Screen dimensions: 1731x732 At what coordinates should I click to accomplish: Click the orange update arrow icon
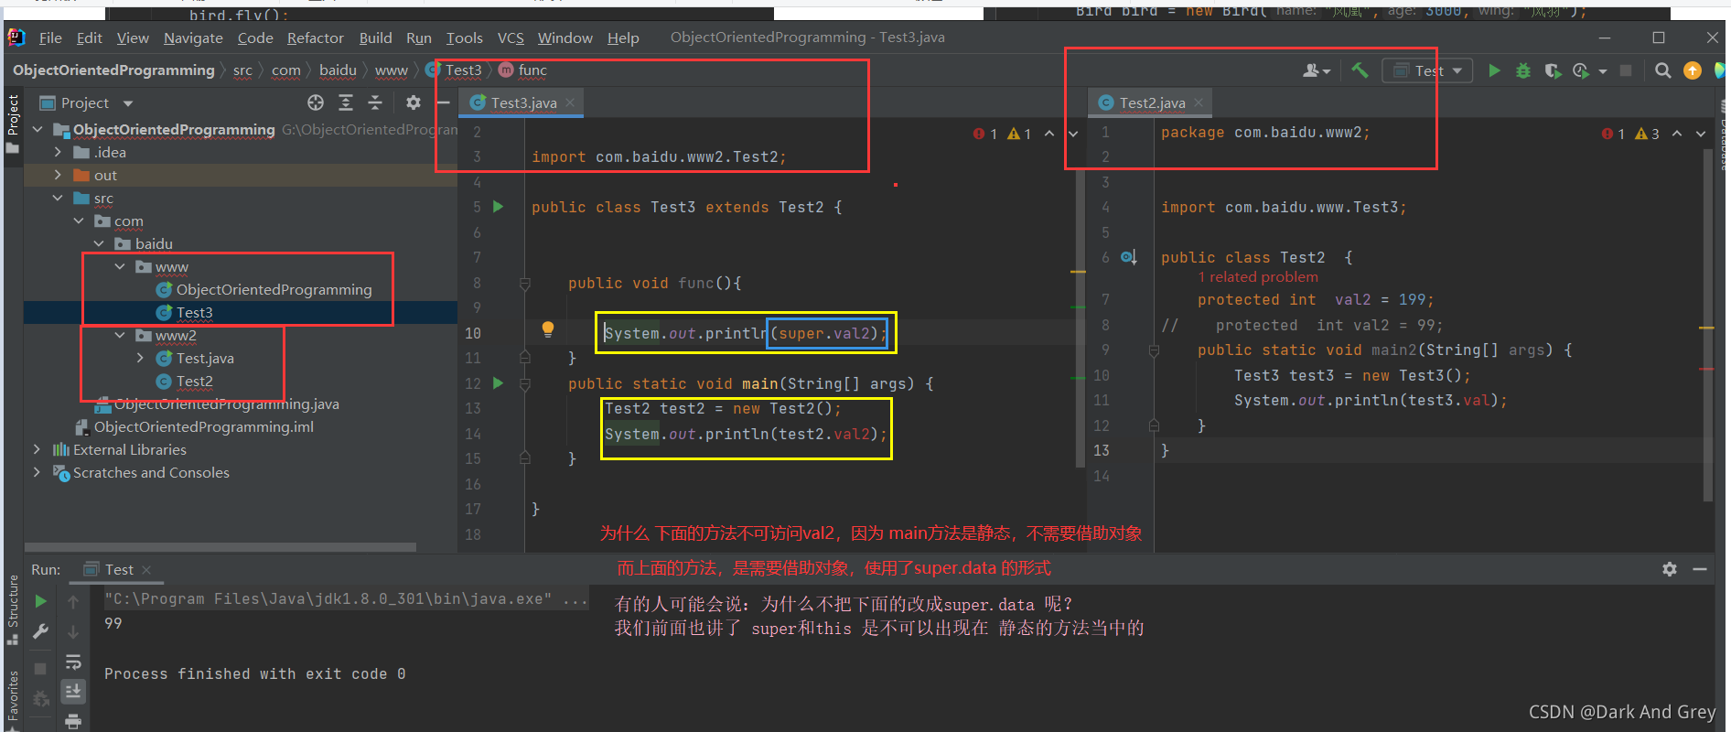click(x=1693, y=70)
